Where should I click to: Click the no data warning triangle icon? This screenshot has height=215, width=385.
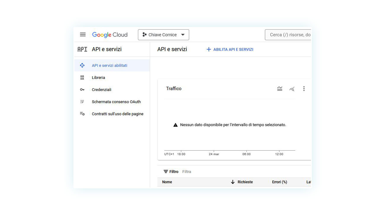pos(175,125)
